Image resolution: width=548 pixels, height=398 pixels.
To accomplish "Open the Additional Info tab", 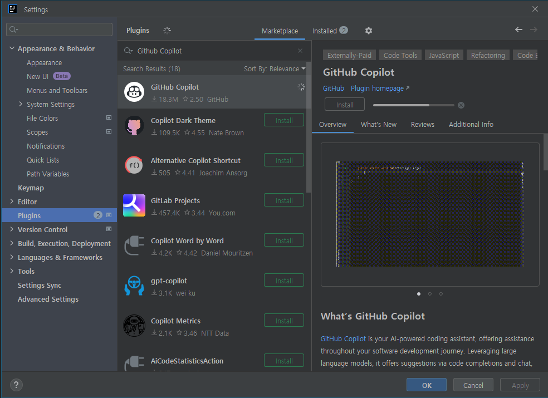I will tap(471, 125).
